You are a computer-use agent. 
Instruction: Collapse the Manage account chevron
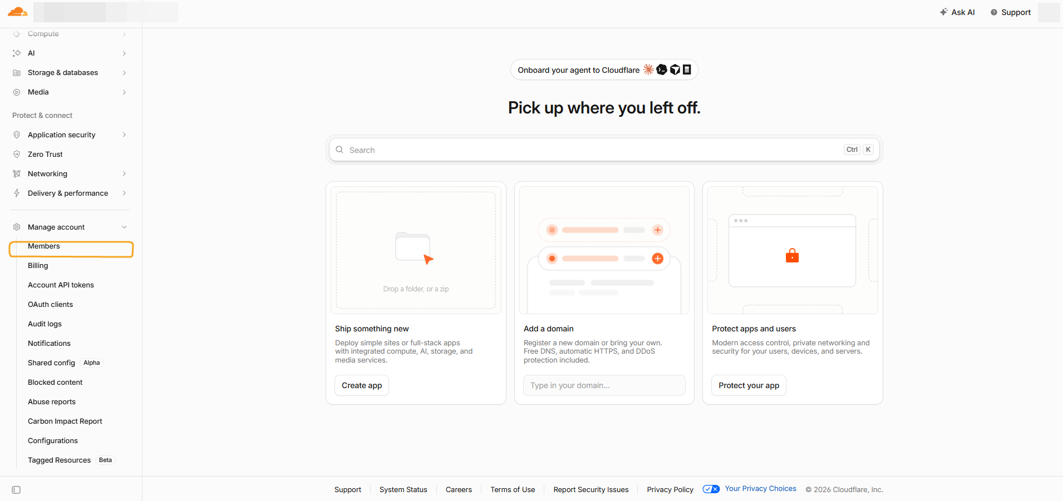tap(124, 227)
